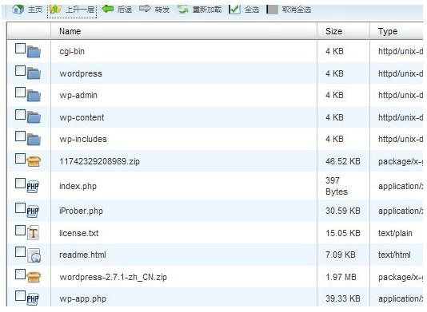Click the green back arrow (后退)
427x312 pixels.
click(108, 10)
